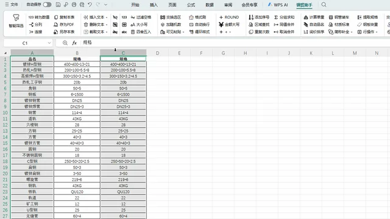Switch to the 数据 tab
The height and width of the screenshot is (219, 390).
[x=210, y=5]
